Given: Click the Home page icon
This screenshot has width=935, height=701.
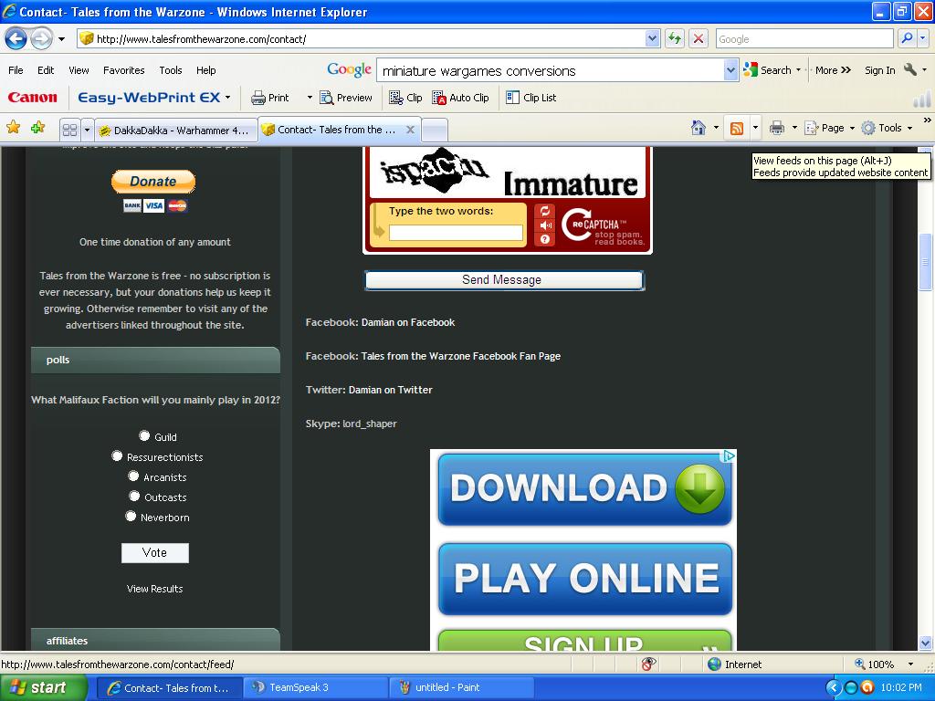Looking at the screenshot, I should pos(699,128).
